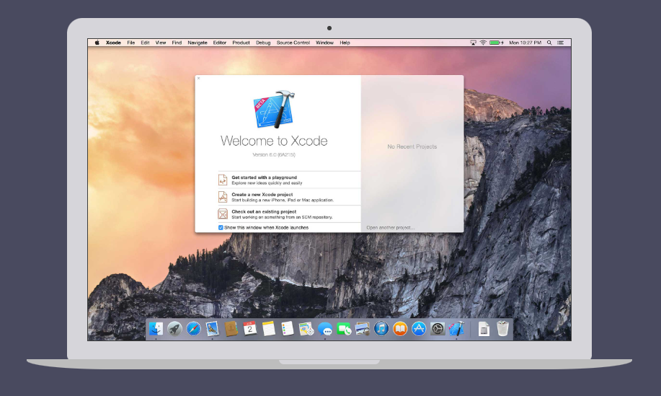Open Messages speech bubble in dock
This screenshot has height=396, width=661.
click(x=325, y=328)
